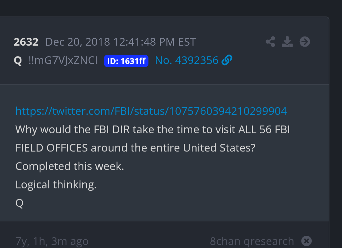Click the line "Completed this week."
Image resolution: width=342 pixels, height=248 pixels.
(70, 166)
